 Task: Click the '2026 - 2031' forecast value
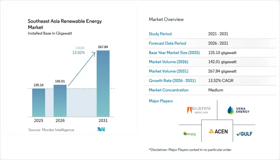pyautogui.click(x=218, y=43)
